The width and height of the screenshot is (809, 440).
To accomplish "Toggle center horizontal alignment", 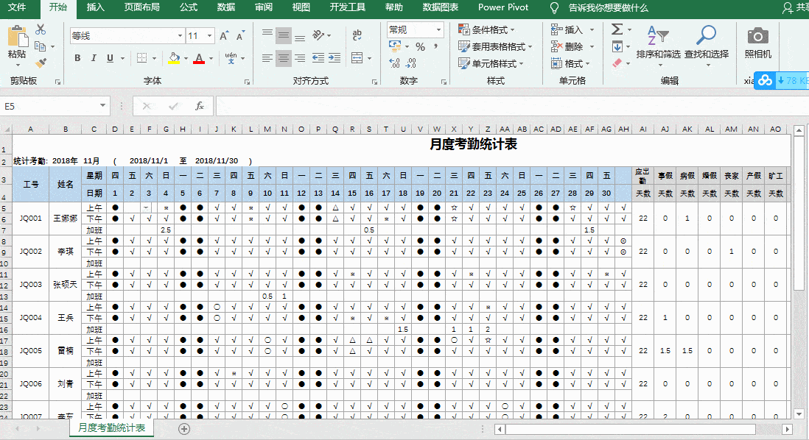I will pos(283,58).
